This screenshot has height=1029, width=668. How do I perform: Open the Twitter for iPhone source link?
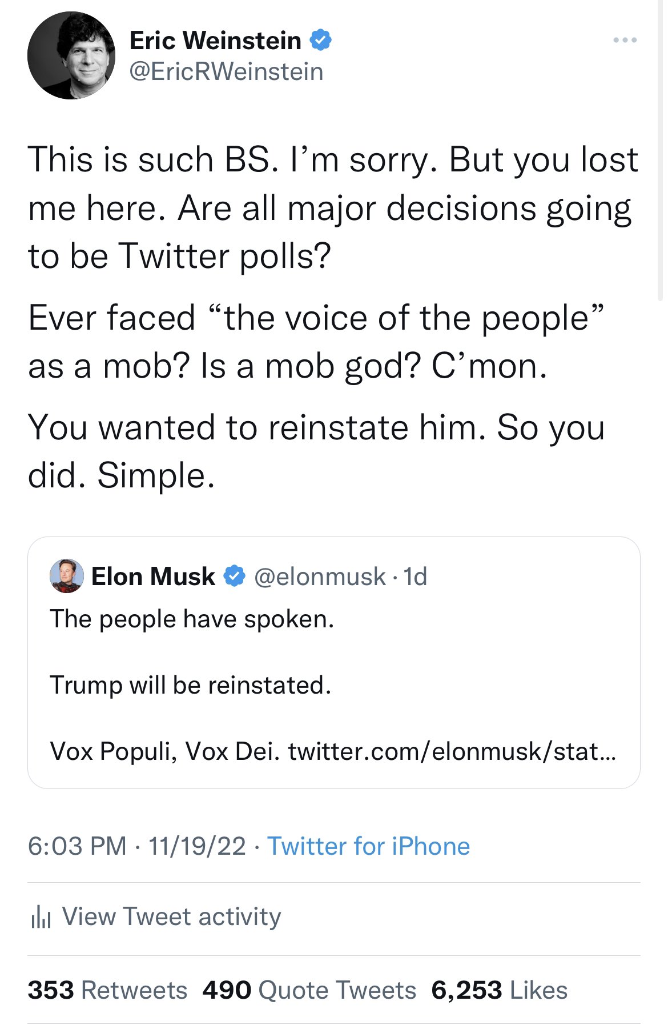point(368,846)
